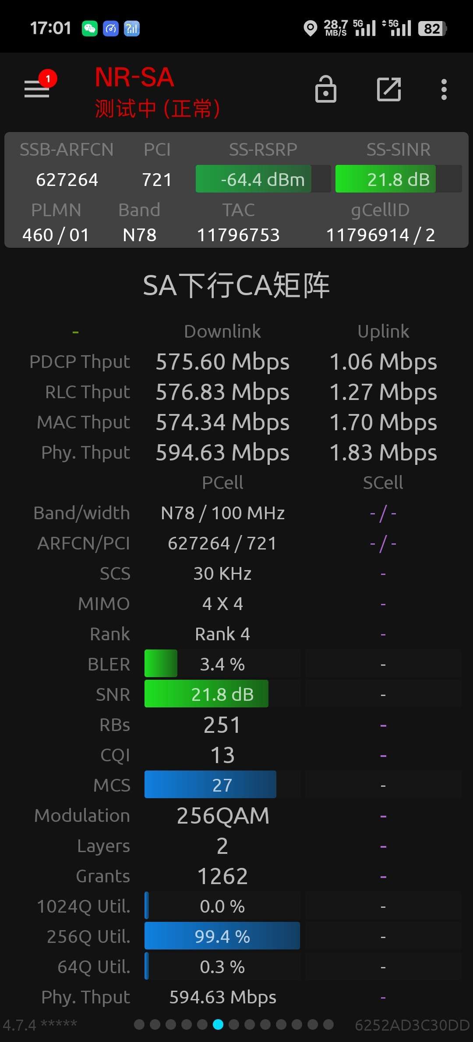Tap the battery level indicator

tap(432, 29)
